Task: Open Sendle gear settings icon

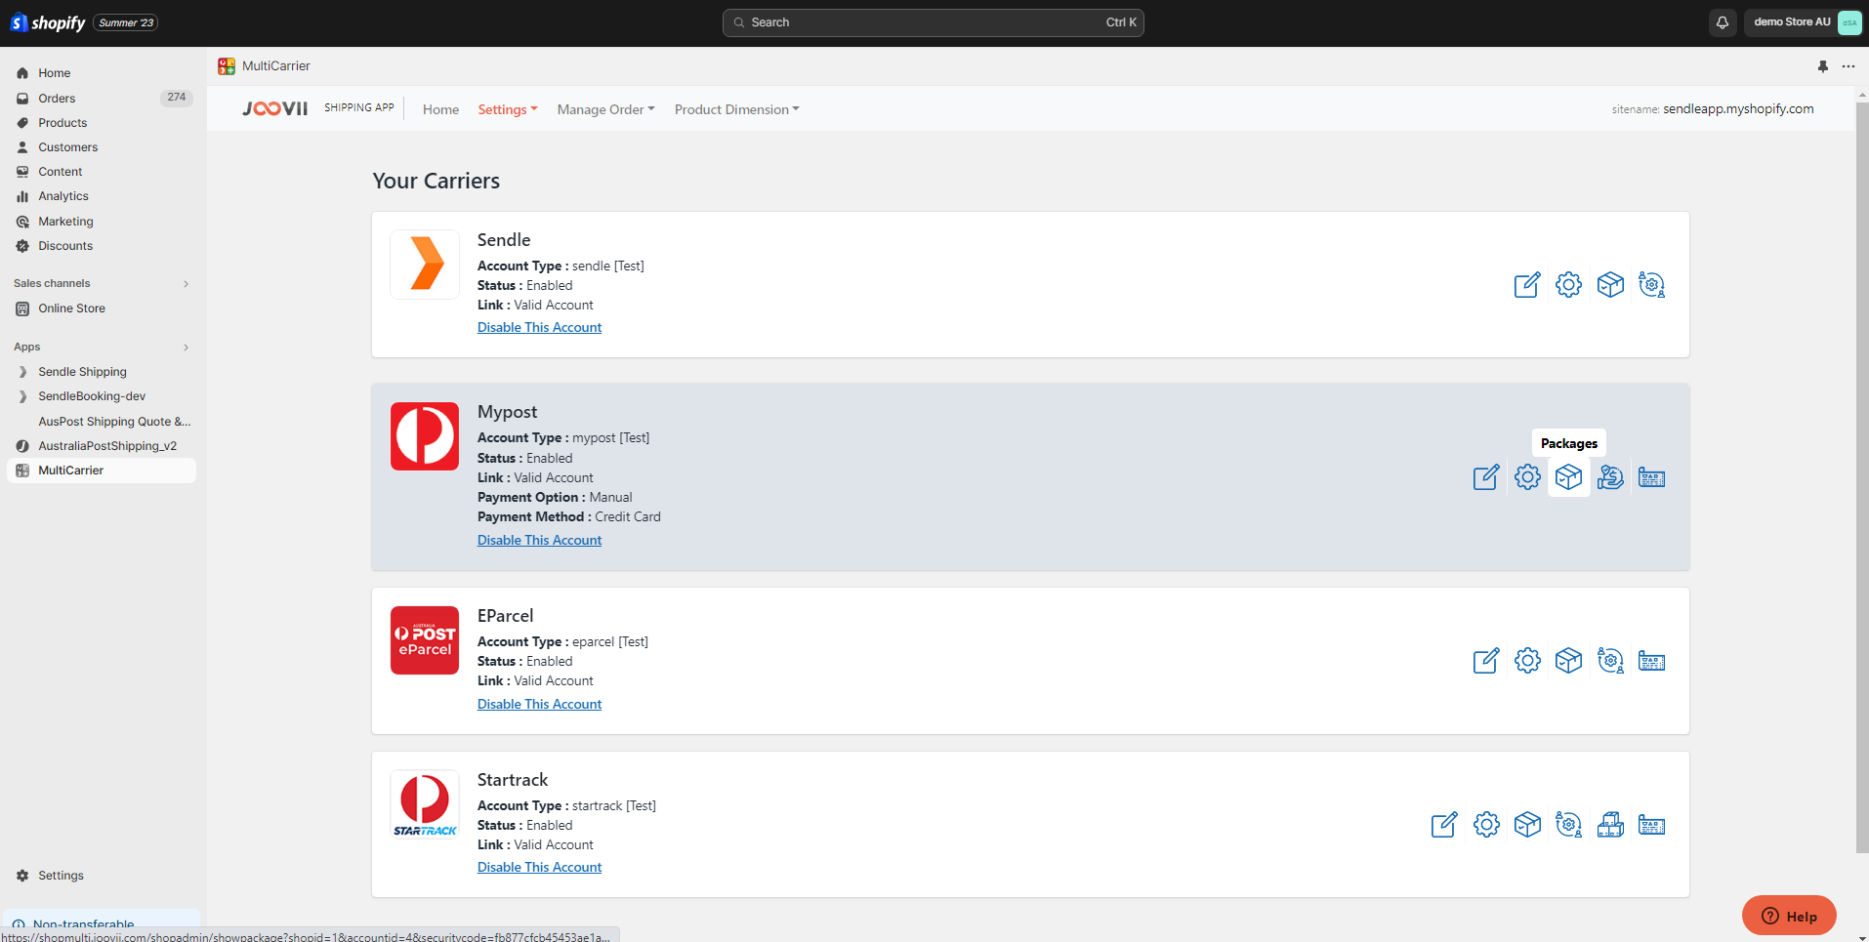Action: point(1568,285)
